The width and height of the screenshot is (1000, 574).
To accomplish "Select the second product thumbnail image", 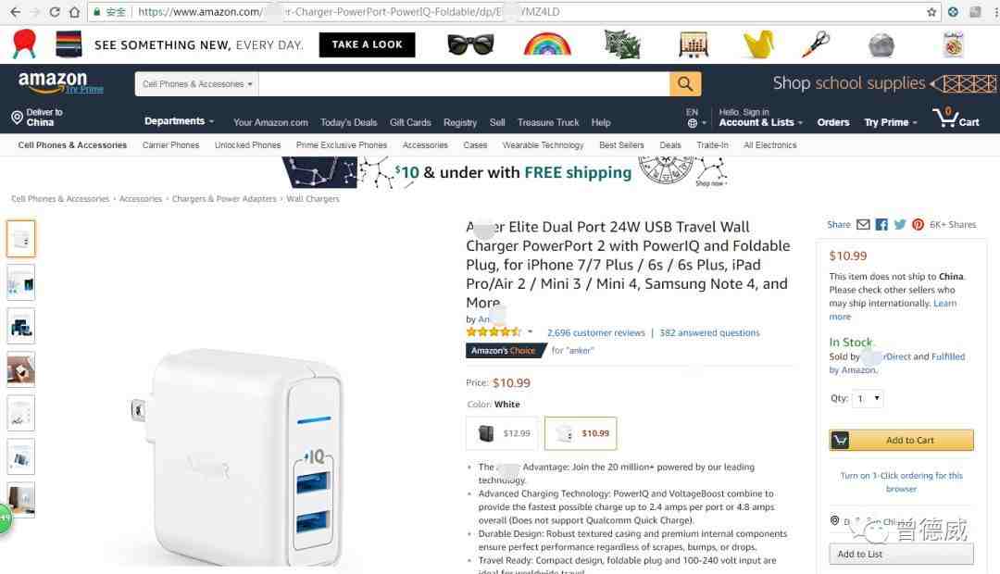I will pyautogui.click(x=21, y=282).
